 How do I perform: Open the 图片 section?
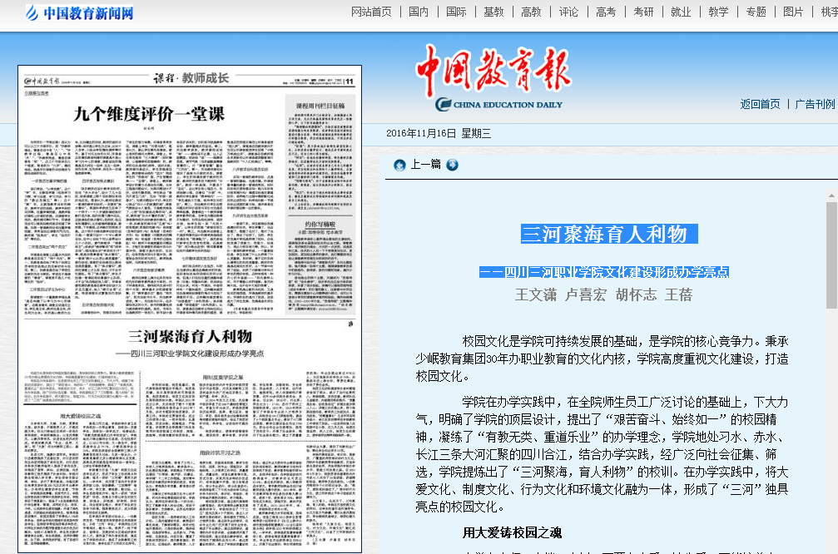pos(793,12)
